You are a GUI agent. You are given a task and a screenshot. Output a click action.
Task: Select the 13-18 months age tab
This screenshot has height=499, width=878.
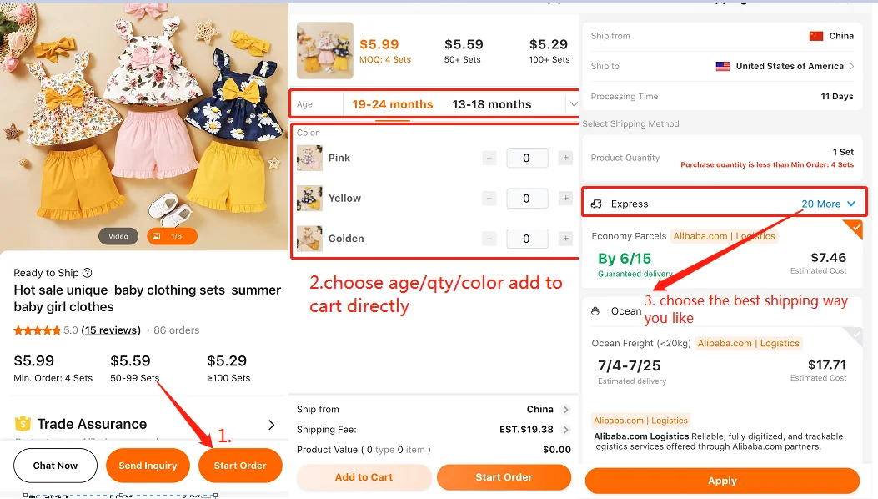click(491, 104)
